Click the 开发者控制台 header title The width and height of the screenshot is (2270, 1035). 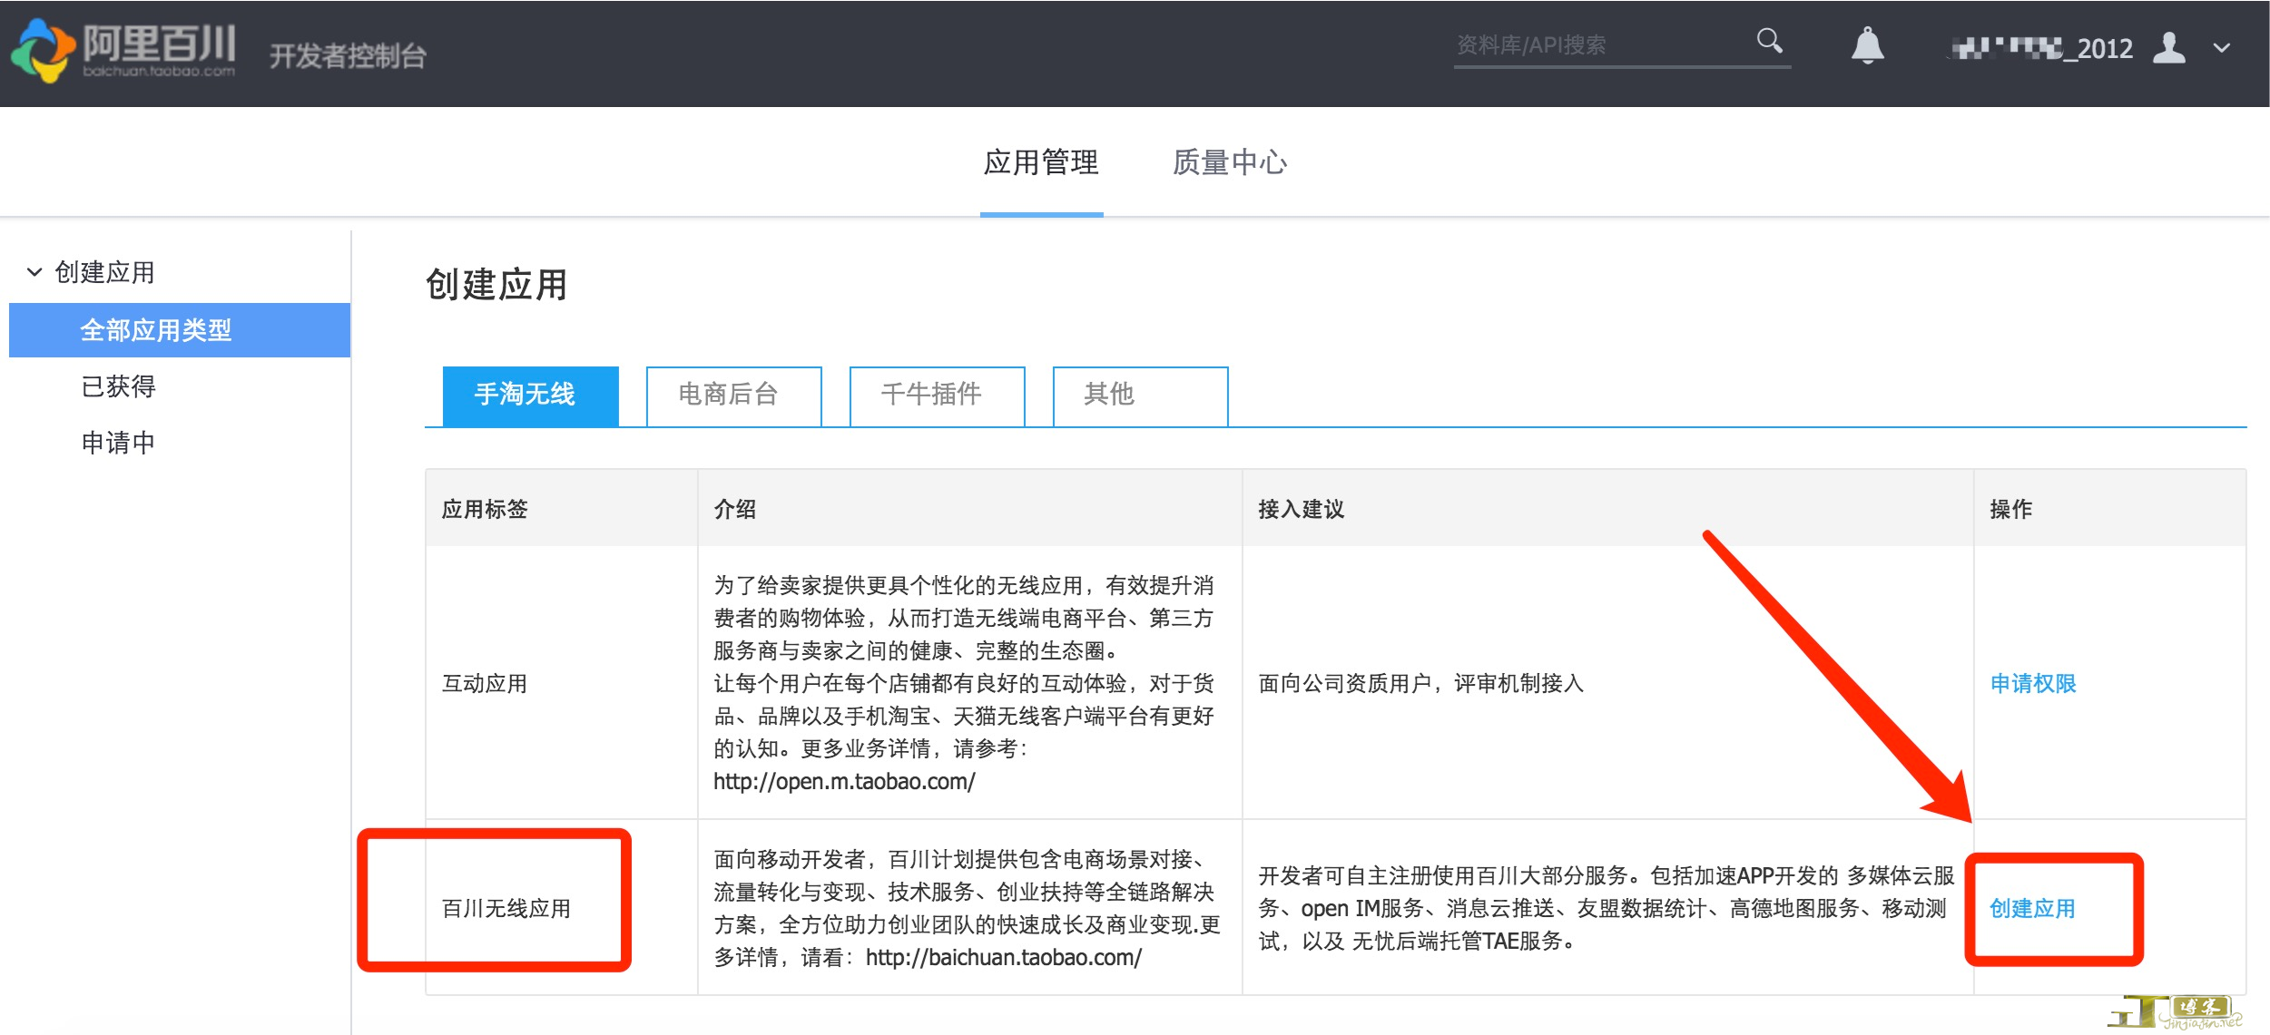tap(348, 56)
